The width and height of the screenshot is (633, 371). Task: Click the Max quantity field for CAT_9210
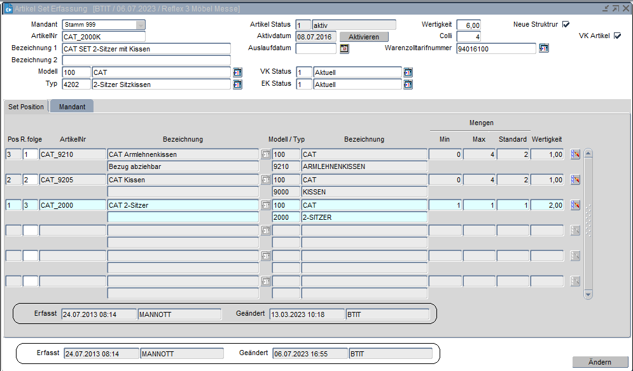[478, 154]
